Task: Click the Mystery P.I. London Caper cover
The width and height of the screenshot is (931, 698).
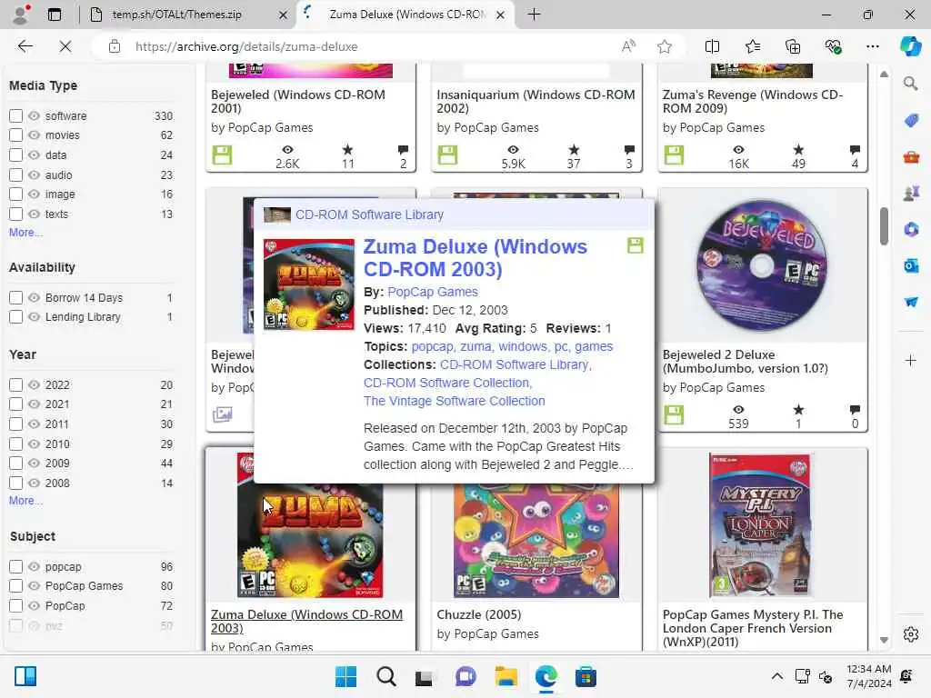Action: coord(761,526)
